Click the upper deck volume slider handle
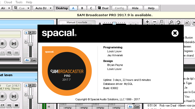 tap(30, 44)
